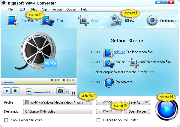Click the Crop toolbar label
The height and width of the screenshot is (127, 180).
point(94,21)
